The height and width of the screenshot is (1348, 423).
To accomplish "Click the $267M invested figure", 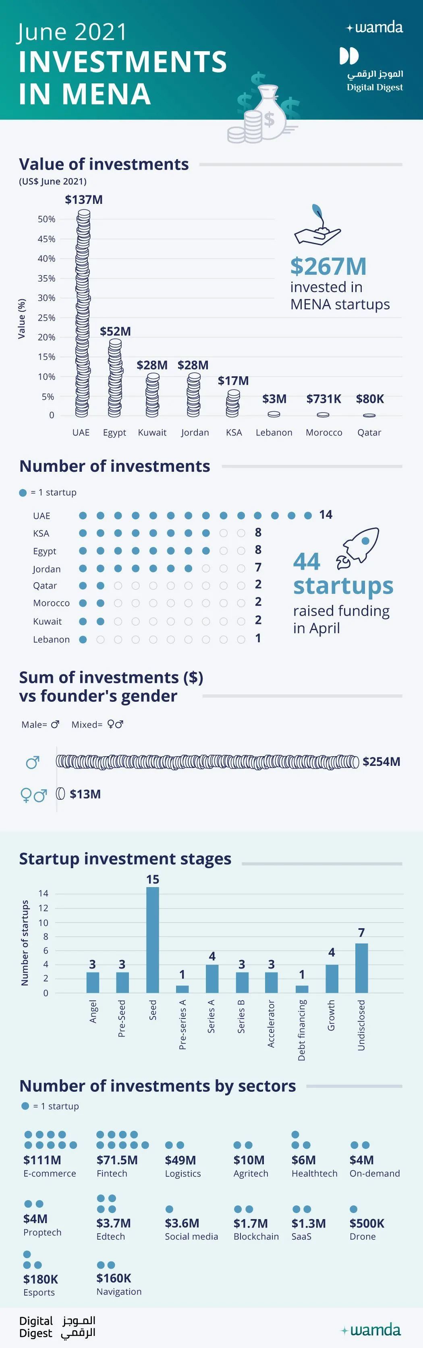I will [x=328, y=266].
